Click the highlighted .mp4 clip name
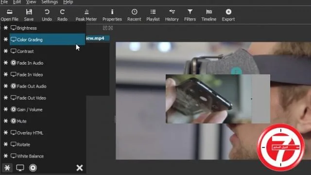This screenshot has width=311, height=175. click(x=98, y=38)
